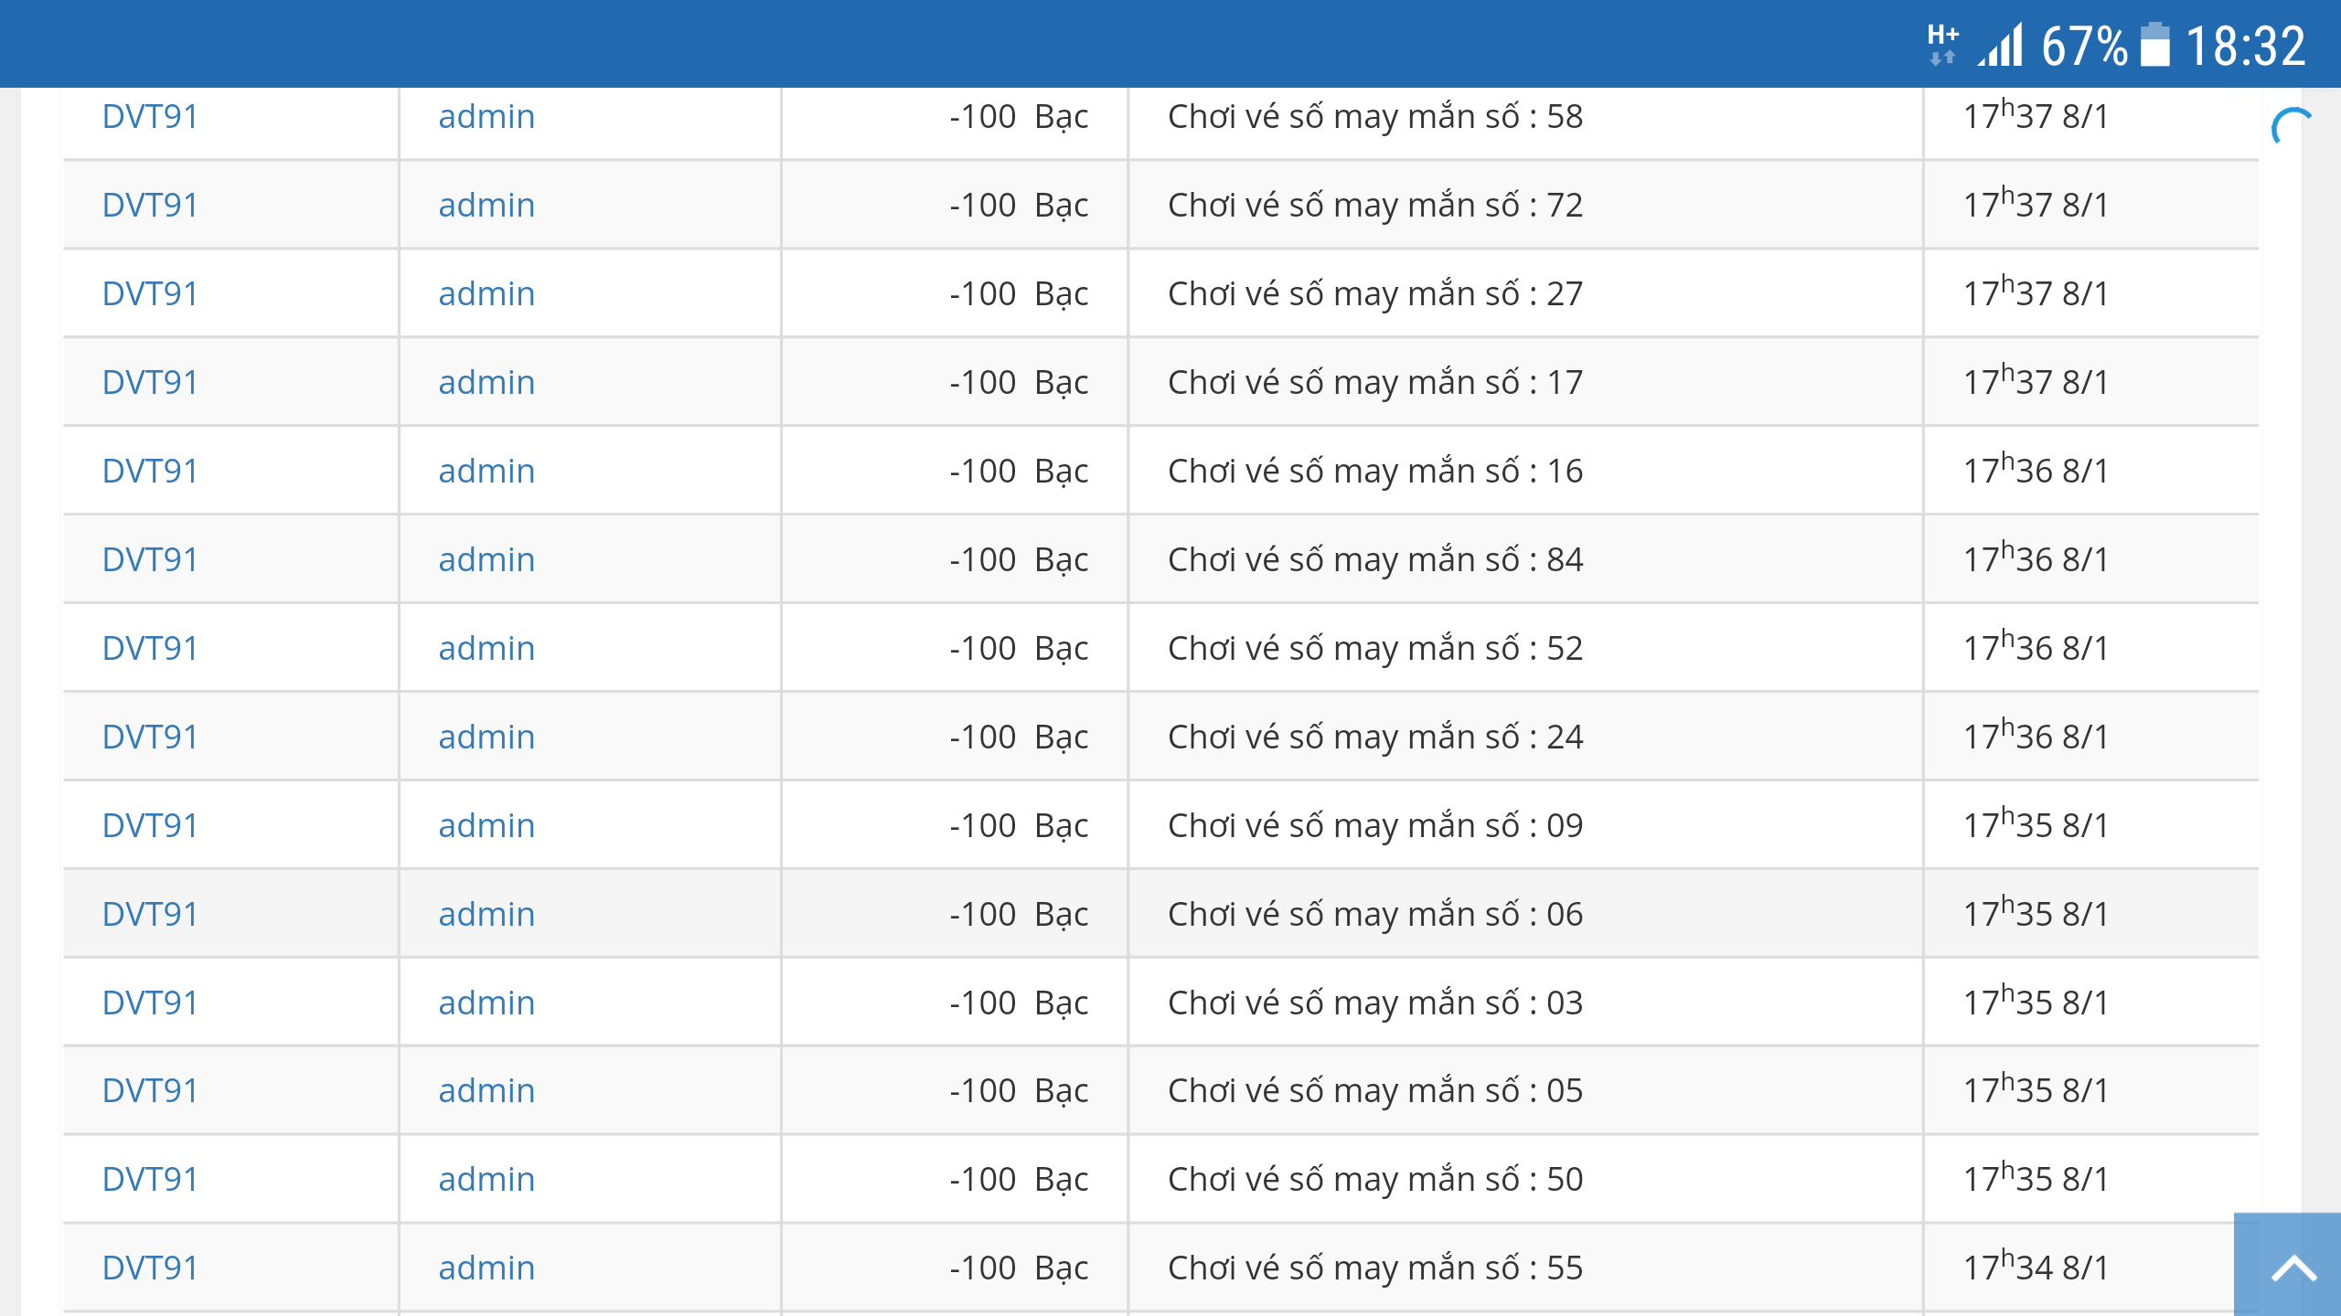Open admin link in row số 27
The width and height of the screenshot is (2341, 1316).
pyautogui.click(x=486, y=294)
